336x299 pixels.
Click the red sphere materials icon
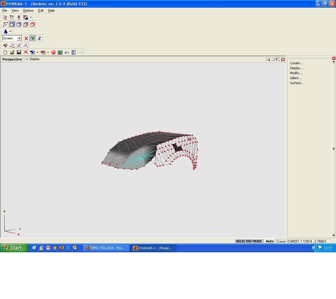tap(53, 52)
